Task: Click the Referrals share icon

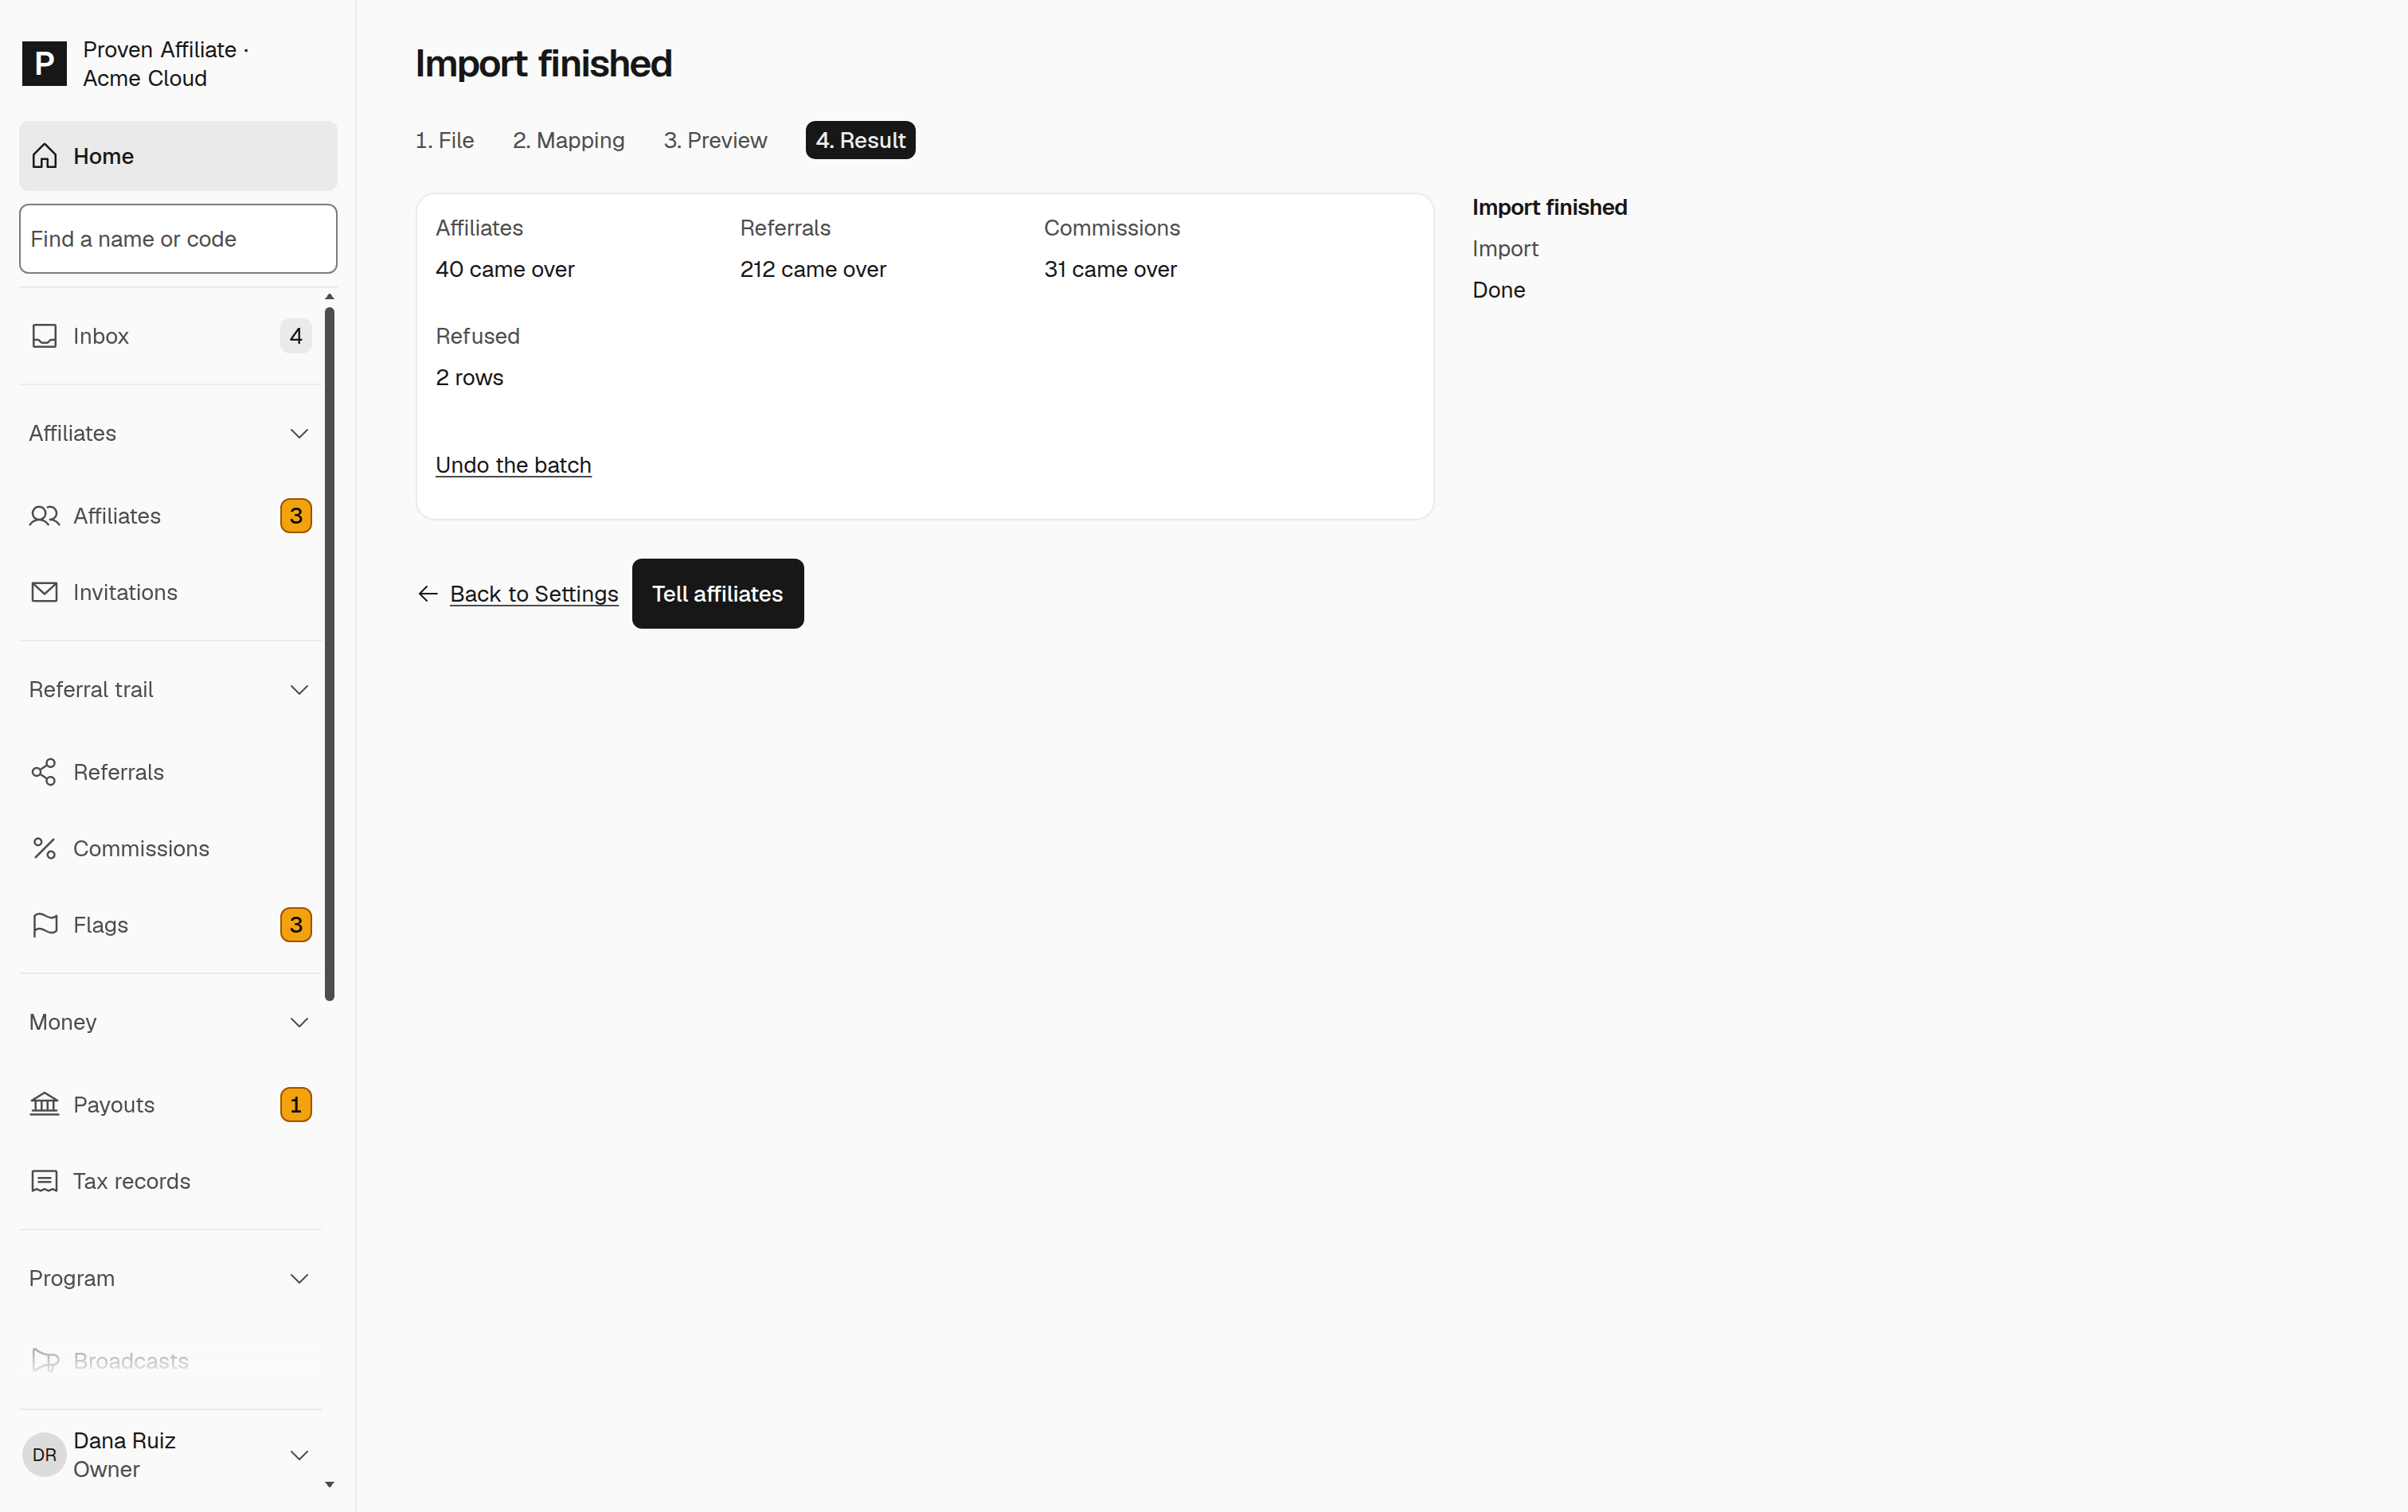Action: [44, 771]
